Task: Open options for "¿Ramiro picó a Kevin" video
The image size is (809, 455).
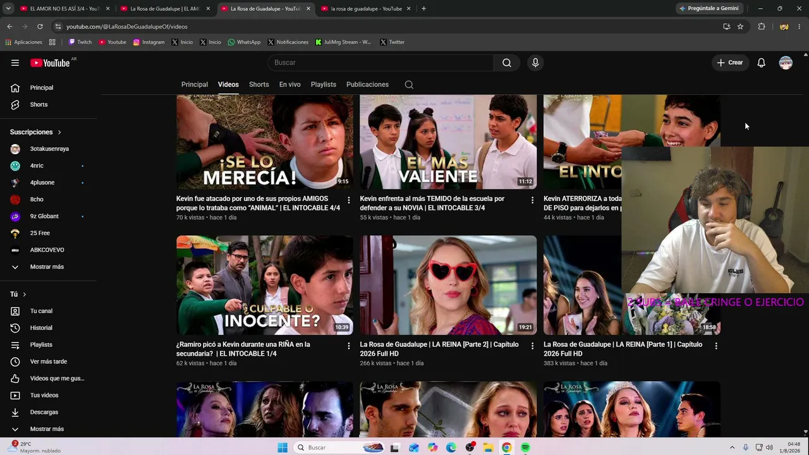Action: tap(348, 346)
